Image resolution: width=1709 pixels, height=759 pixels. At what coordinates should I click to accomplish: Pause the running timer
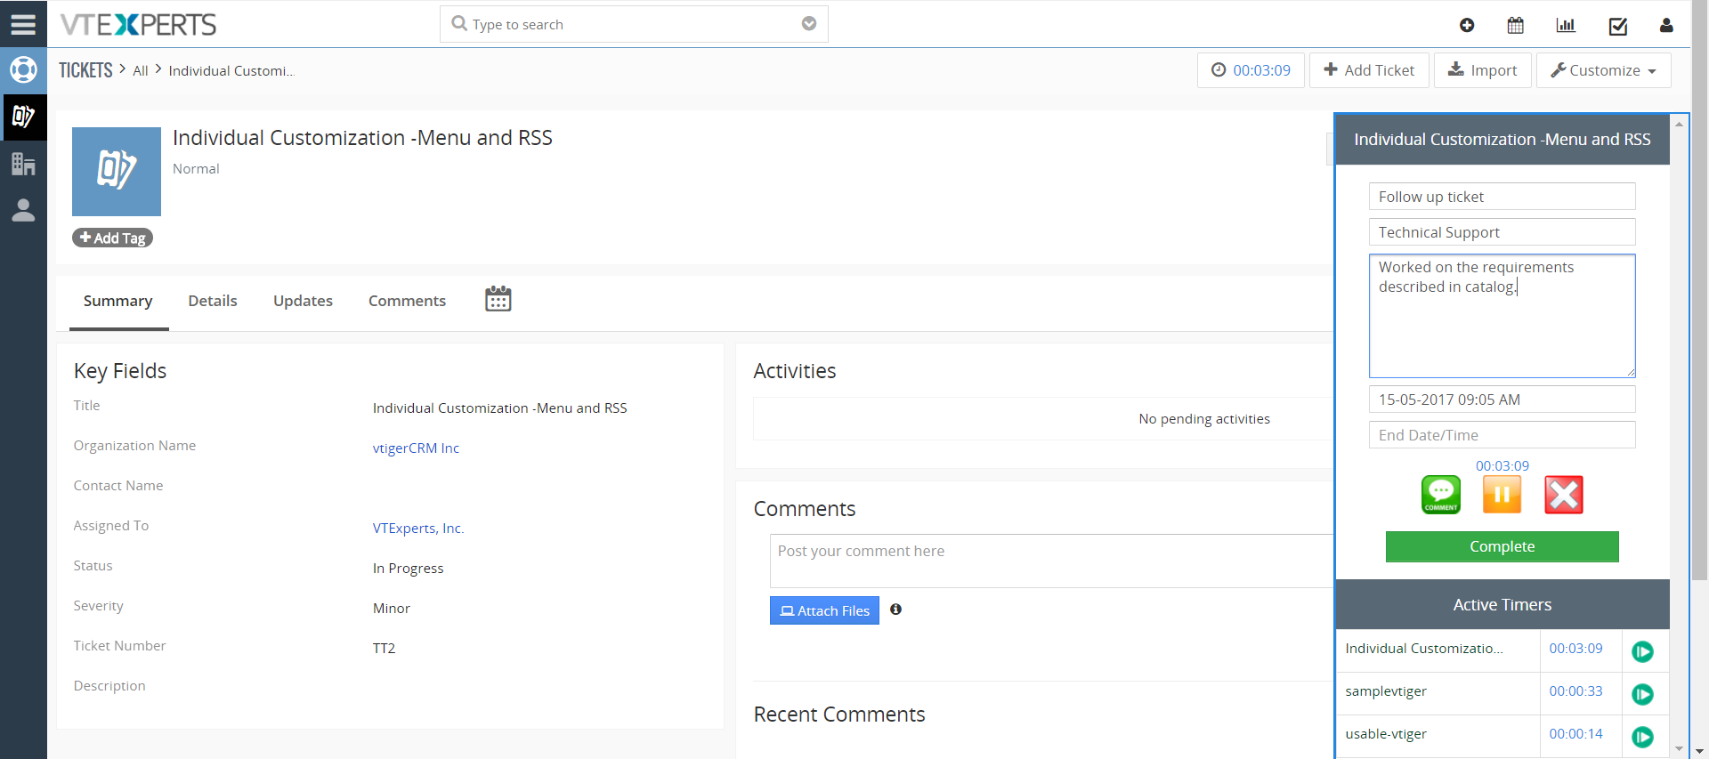(1502, 495)
